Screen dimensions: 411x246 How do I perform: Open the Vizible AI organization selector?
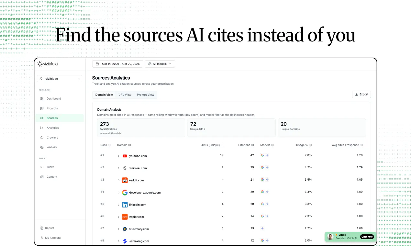[x=60, y=79]
